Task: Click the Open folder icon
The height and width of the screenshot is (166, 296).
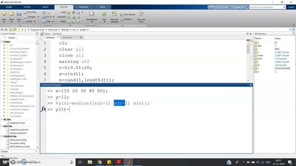Action: coord(12,14)
